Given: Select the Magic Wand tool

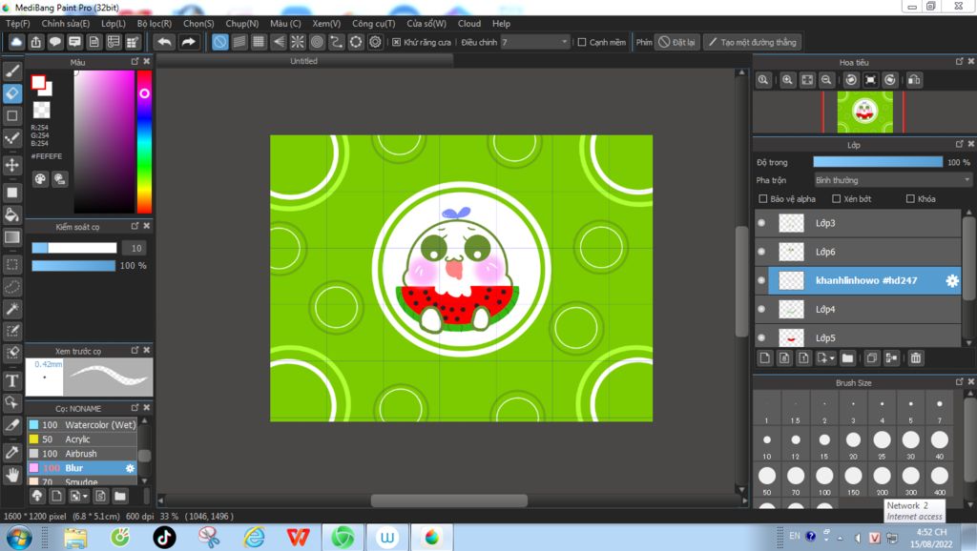Looking at the screenshot, I should [x=12, y=309].
